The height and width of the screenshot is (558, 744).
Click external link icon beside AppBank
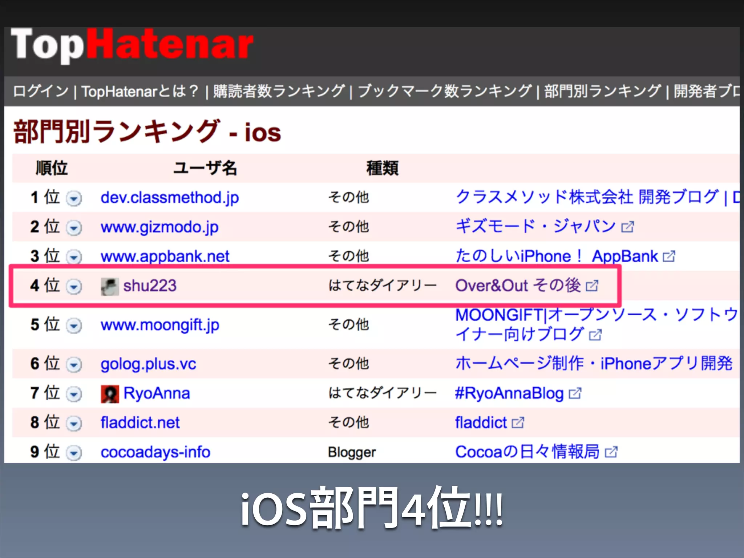pyautogui.click(x=669, y=257)
